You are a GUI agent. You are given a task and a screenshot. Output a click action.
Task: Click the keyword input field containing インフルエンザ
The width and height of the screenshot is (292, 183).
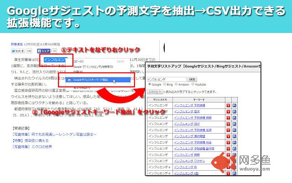pos(167,79)
